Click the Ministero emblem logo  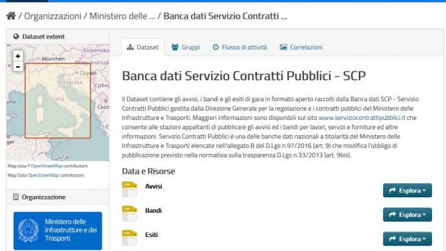click(x=29, y=231)
